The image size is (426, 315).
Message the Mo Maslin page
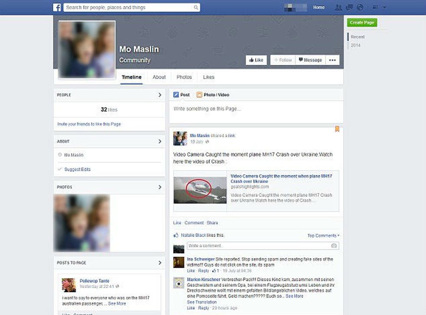311,60
